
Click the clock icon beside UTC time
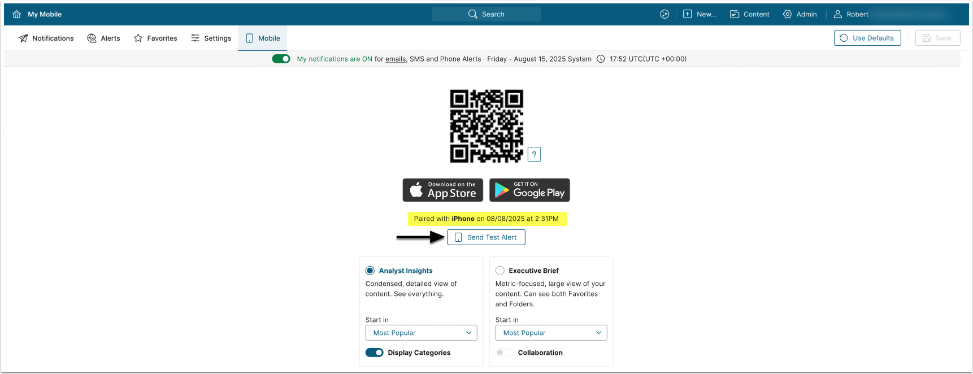point(601,59)
